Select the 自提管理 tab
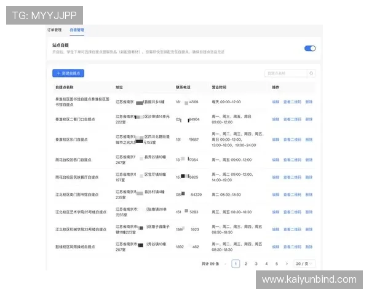This screenshot has width=369, height=295. coord(77,30)
